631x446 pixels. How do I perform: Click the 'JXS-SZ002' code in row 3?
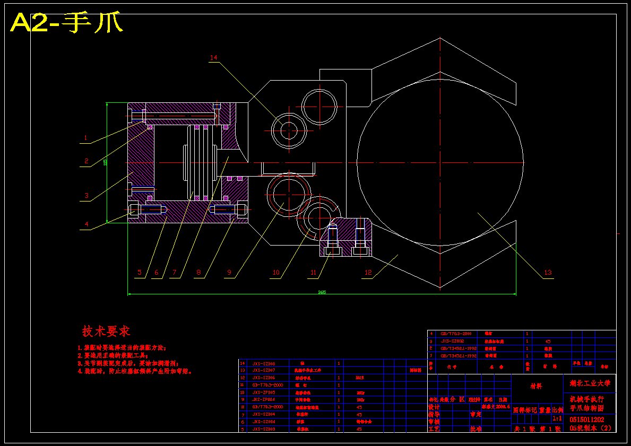452,341
